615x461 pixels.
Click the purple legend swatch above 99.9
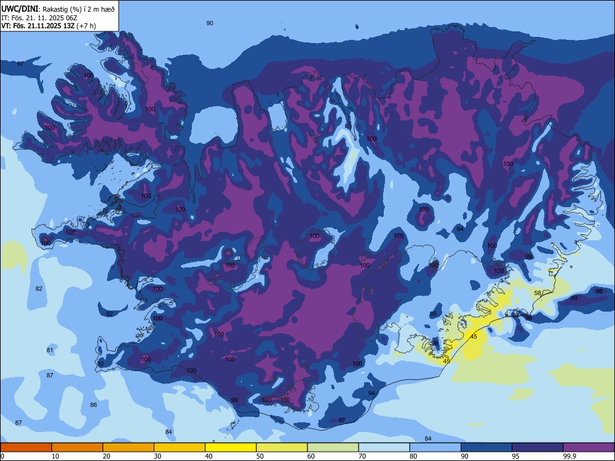click(589, 447)
